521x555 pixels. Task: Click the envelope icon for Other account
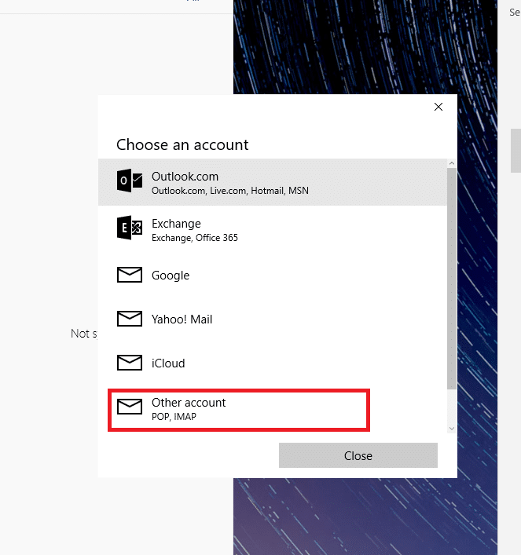coord(130,407)
